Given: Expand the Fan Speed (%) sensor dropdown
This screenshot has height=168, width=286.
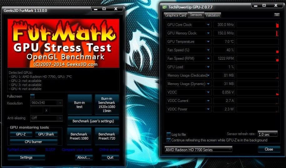Looking at the screenshot, I should pos(208,50).
